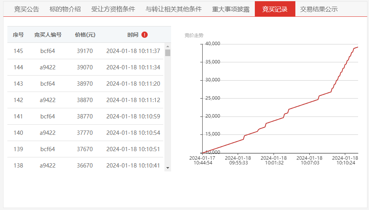Click the 竞买人编号 column header
This screenshot has height=210, width=369.
(48, 35)
